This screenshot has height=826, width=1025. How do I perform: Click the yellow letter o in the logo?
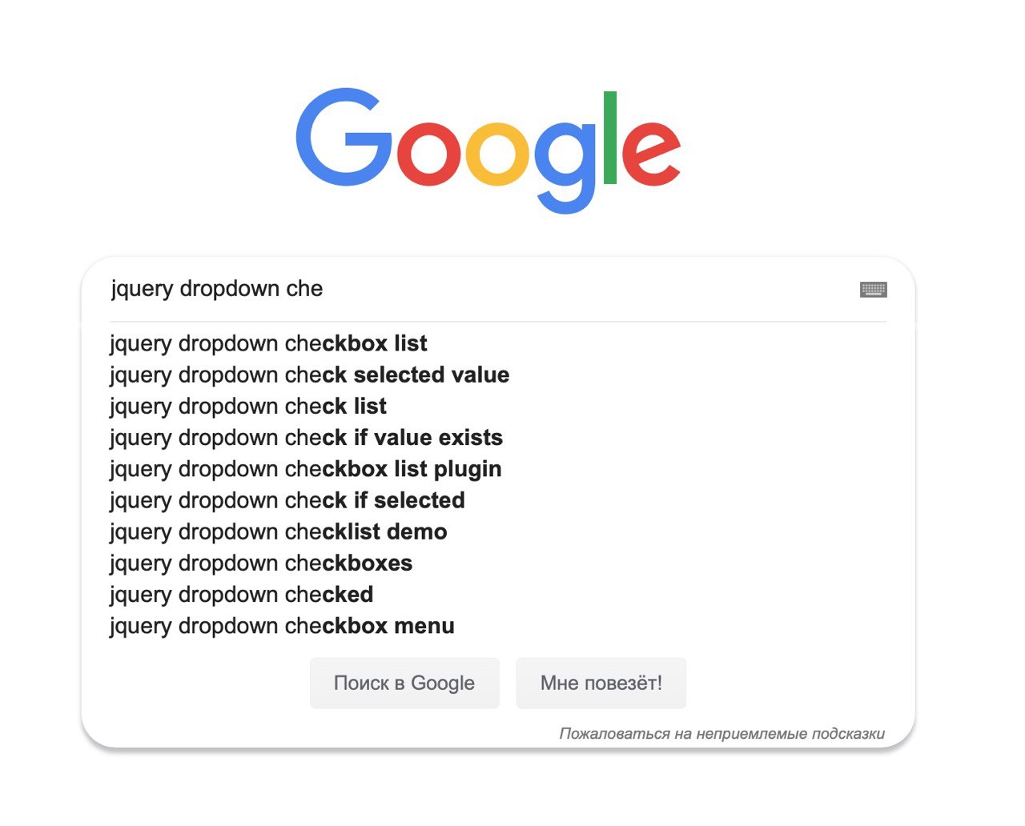[x=497, y=153]
